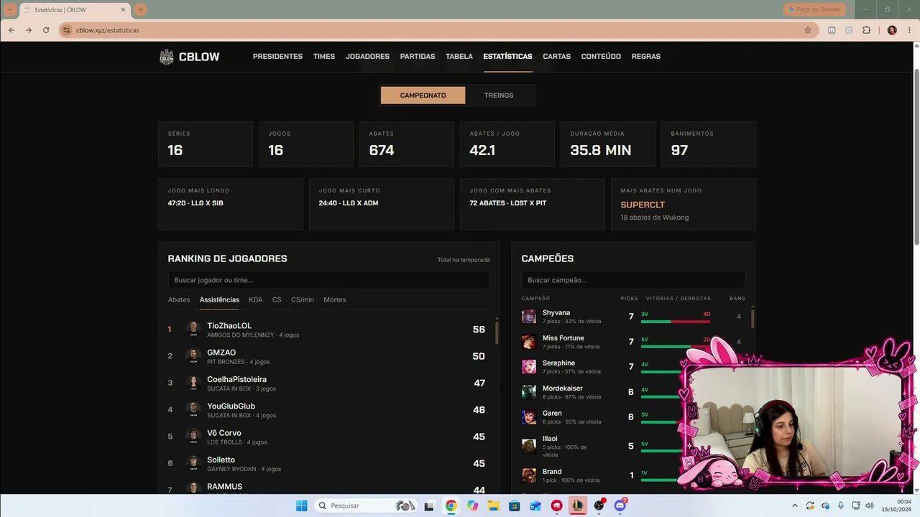Open the browser extensions puzzle icon

[x=866, y=30]
